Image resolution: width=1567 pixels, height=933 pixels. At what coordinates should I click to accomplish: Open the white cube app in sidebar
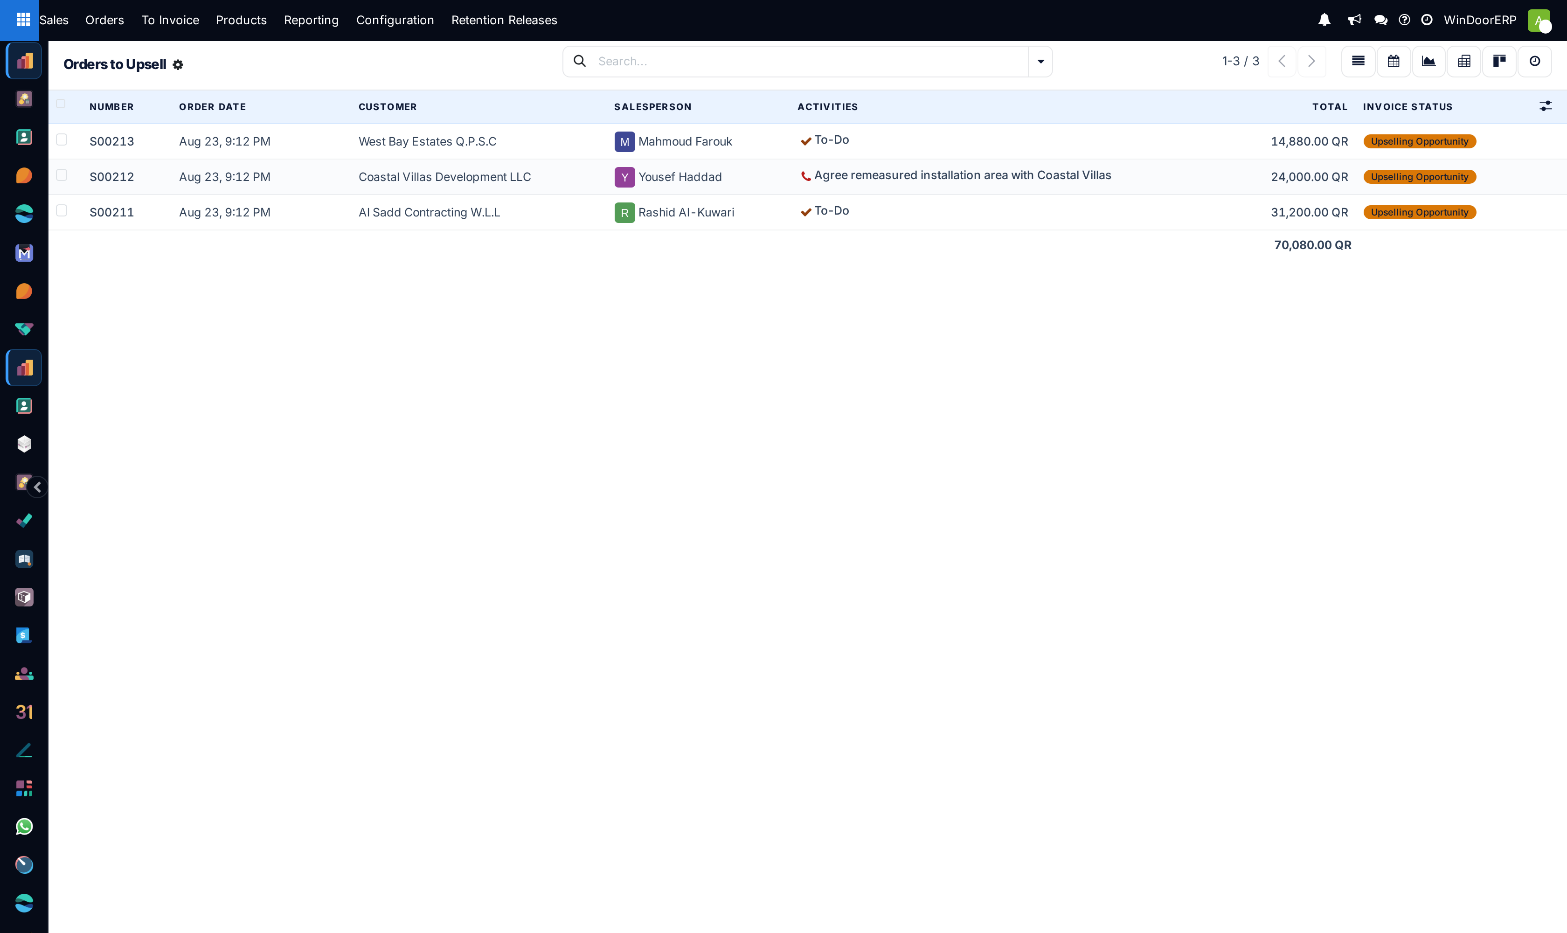click(24, 444)
